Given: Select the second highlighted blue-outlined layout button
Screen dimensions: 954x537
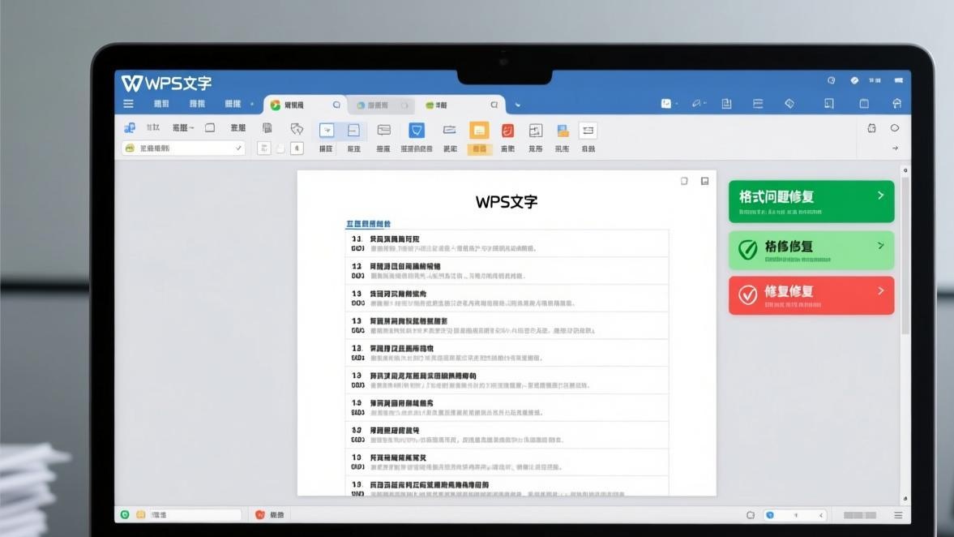Looking at the screenshot, I should 353,131.
